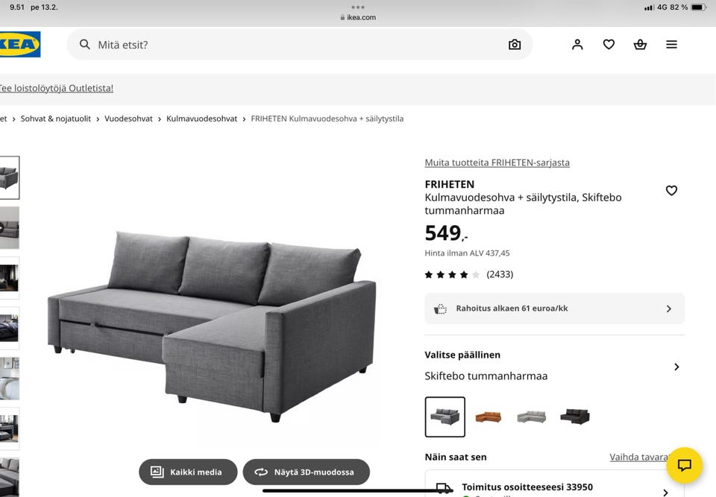Go to Kulmavuodesohvat breadcrumb
Viewport: 716px width, 497px height.
202,118
